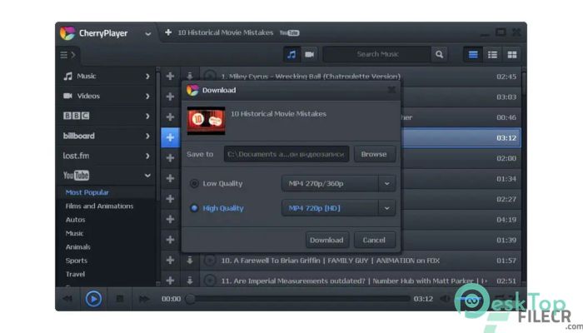This screenshot has height=333, width=583.
Task: Click the magnifier search button
Action: point(439,54)
